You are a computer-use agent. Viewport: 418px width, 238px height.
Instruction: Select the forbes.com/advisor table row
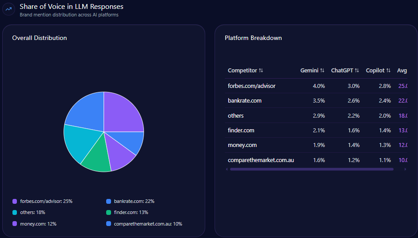click(x=251, y=86)
